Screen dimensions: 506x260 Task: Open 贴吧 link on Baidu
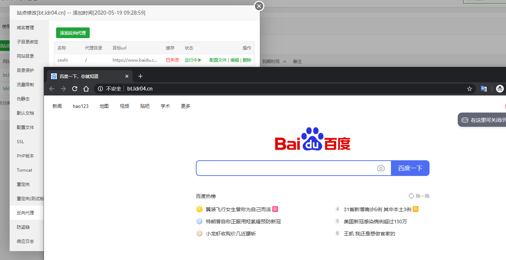tap(145, 106)
